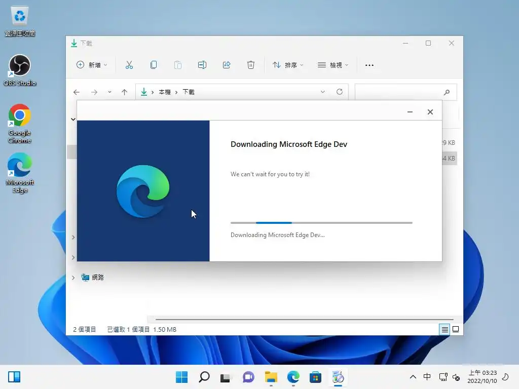Viewport: 519px width, 389px height.
Task: Click the horizontal scrollbar in File Explorer
Action: click(304, 320)
